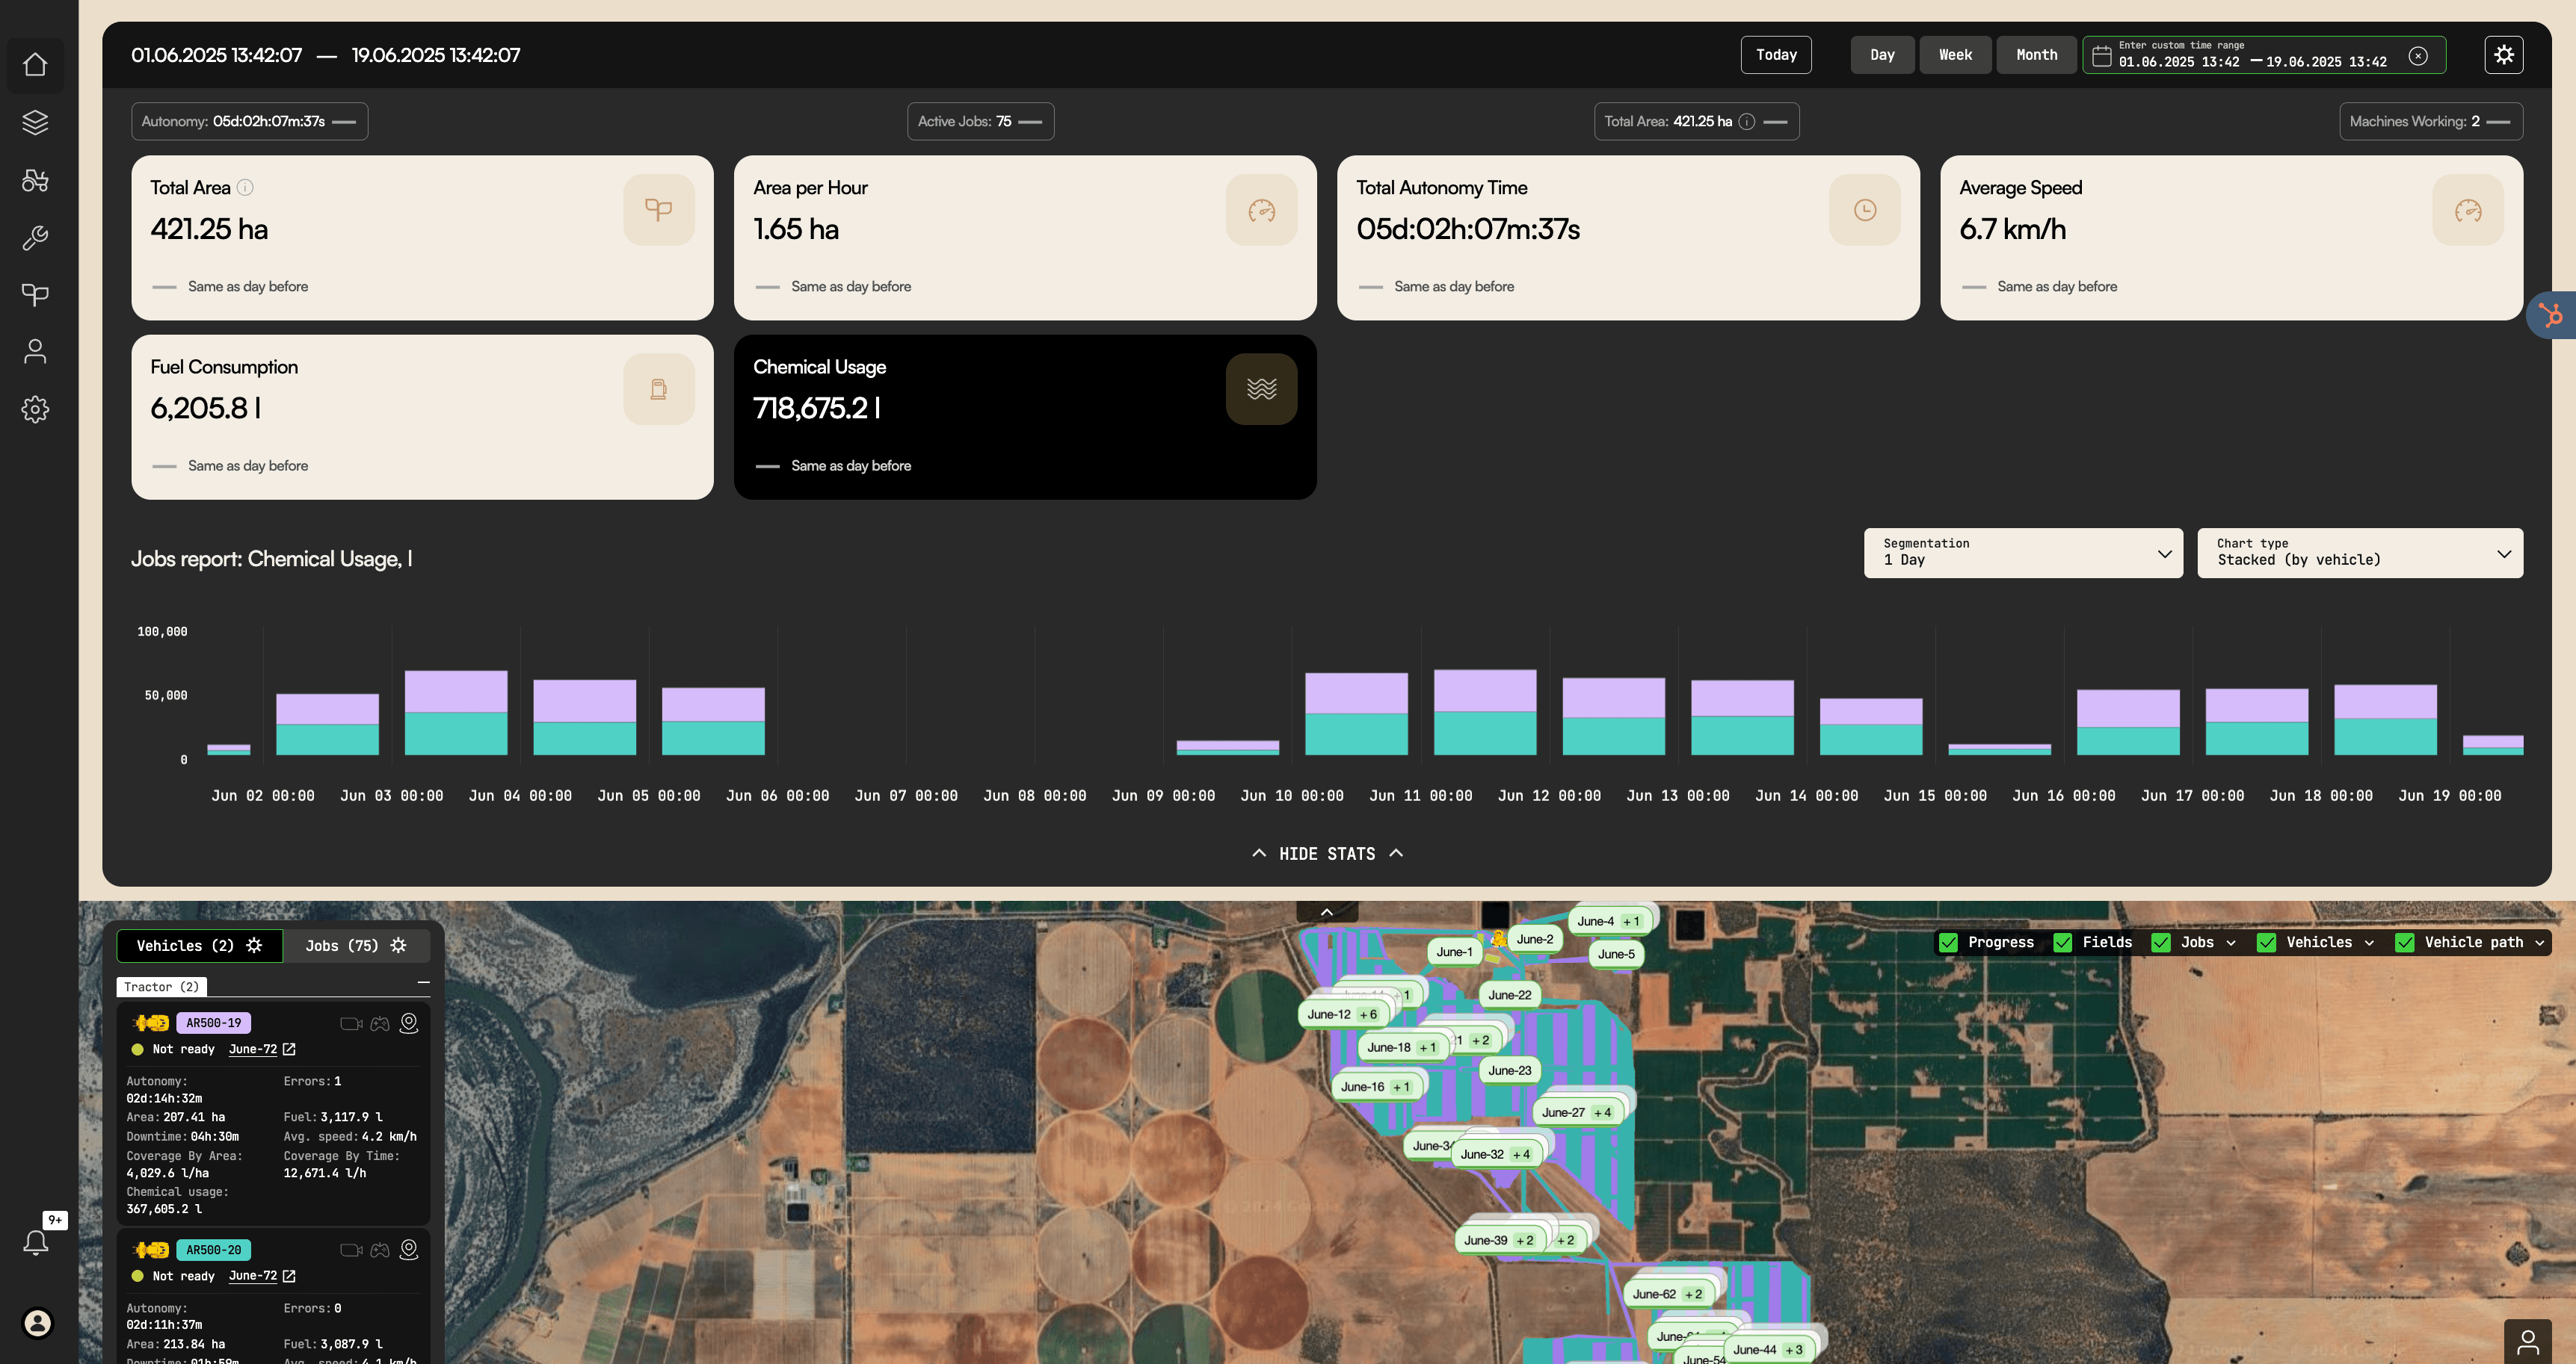The width and height of the screenshot is (2576, 1364).
Task: Open the Chart type dropdown
Action: (x=2360, y=553)
